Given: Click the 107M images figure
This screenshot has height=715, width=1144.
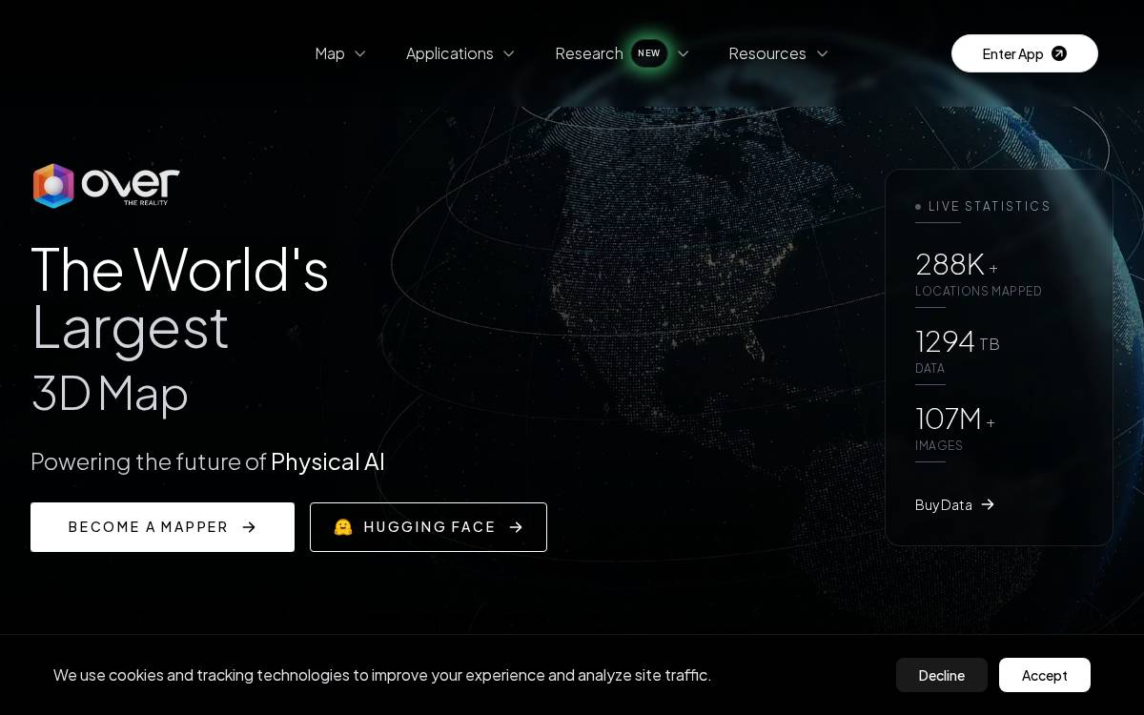Looking at the screenshot, I should (x=954, y=419).
